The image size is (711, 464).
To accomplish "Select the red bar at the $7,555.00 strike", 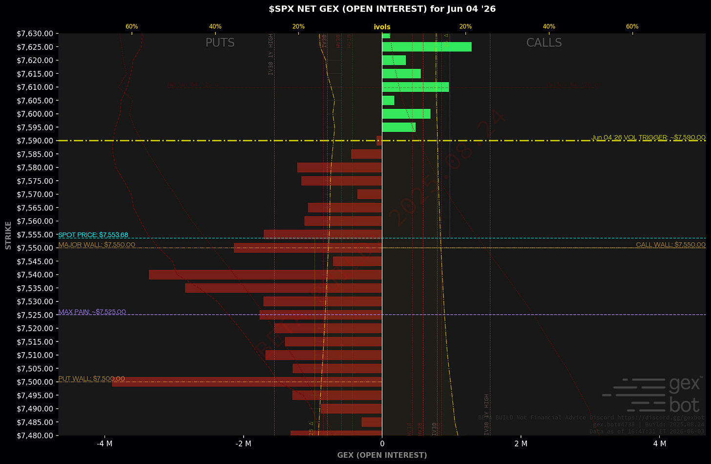I will click(323, 234).
